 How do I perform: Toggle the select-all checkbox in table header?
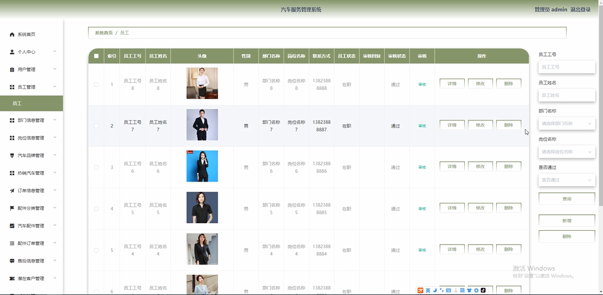(96, 56)
